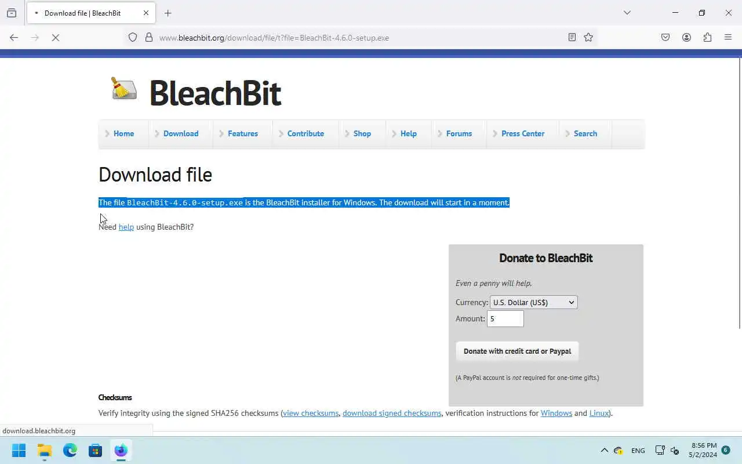The height and width of the screenshot is (464, 742).
Task: Toggle reader view icon in address bar
Action: pyautogui.click(x=572, y=38)
